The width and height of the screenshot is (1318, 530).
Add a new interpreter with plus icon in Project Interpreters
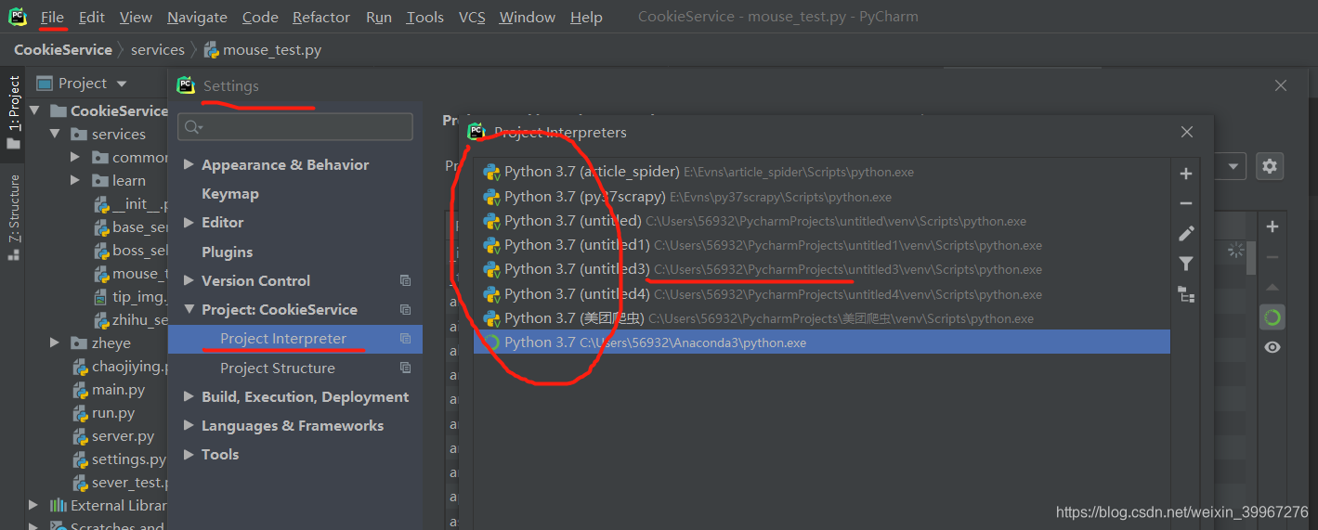coord(1186,174)
